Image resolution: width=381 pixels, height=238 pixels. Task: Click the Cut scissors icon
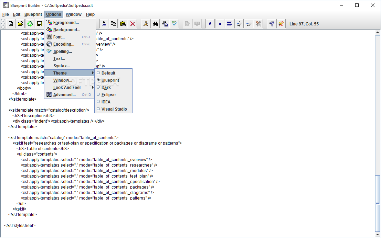104,24
